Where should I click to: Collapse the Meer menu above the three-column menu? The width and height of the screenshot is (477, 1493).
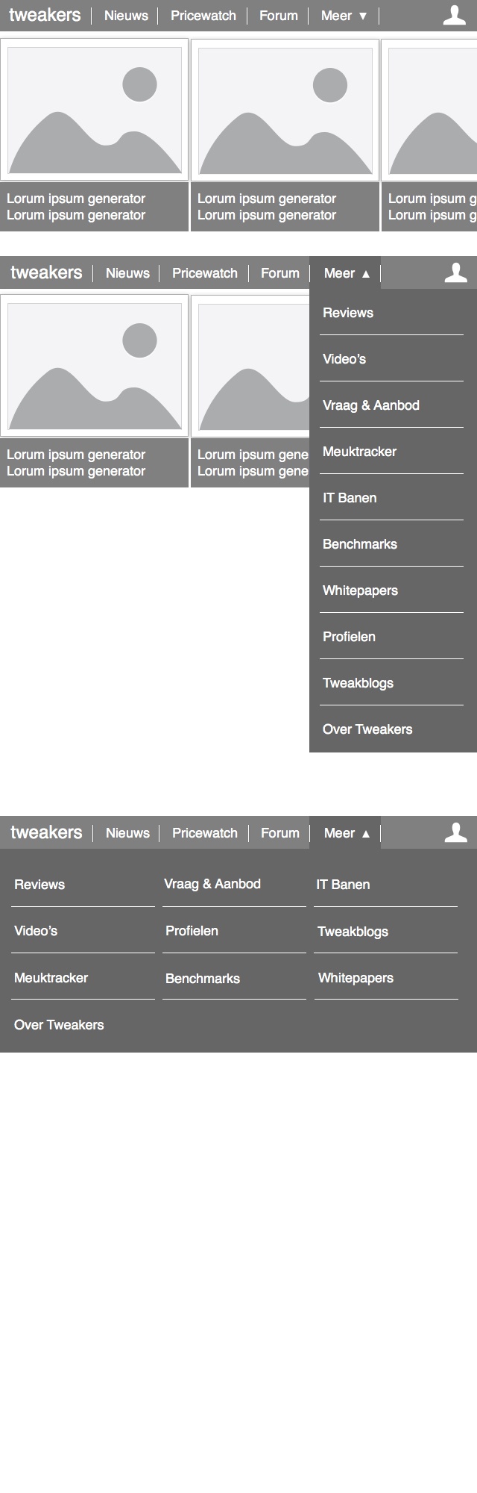[x=347, y=833]
